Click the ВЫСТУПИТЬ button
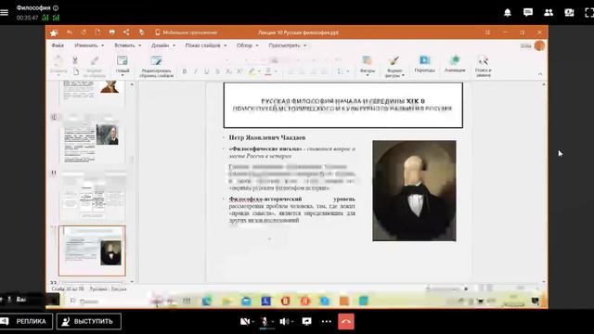The image size is (594, 334). coord(89,322)
